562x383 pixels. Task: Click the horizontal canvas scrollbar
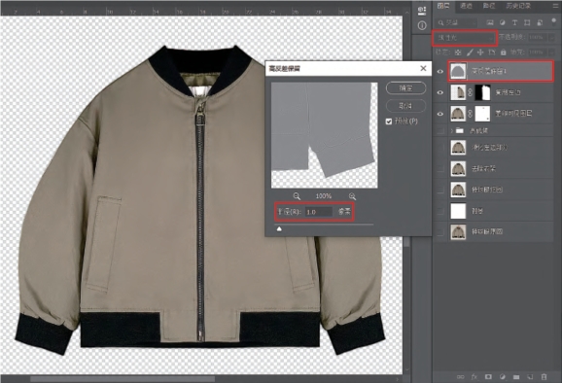pos(123,379)
